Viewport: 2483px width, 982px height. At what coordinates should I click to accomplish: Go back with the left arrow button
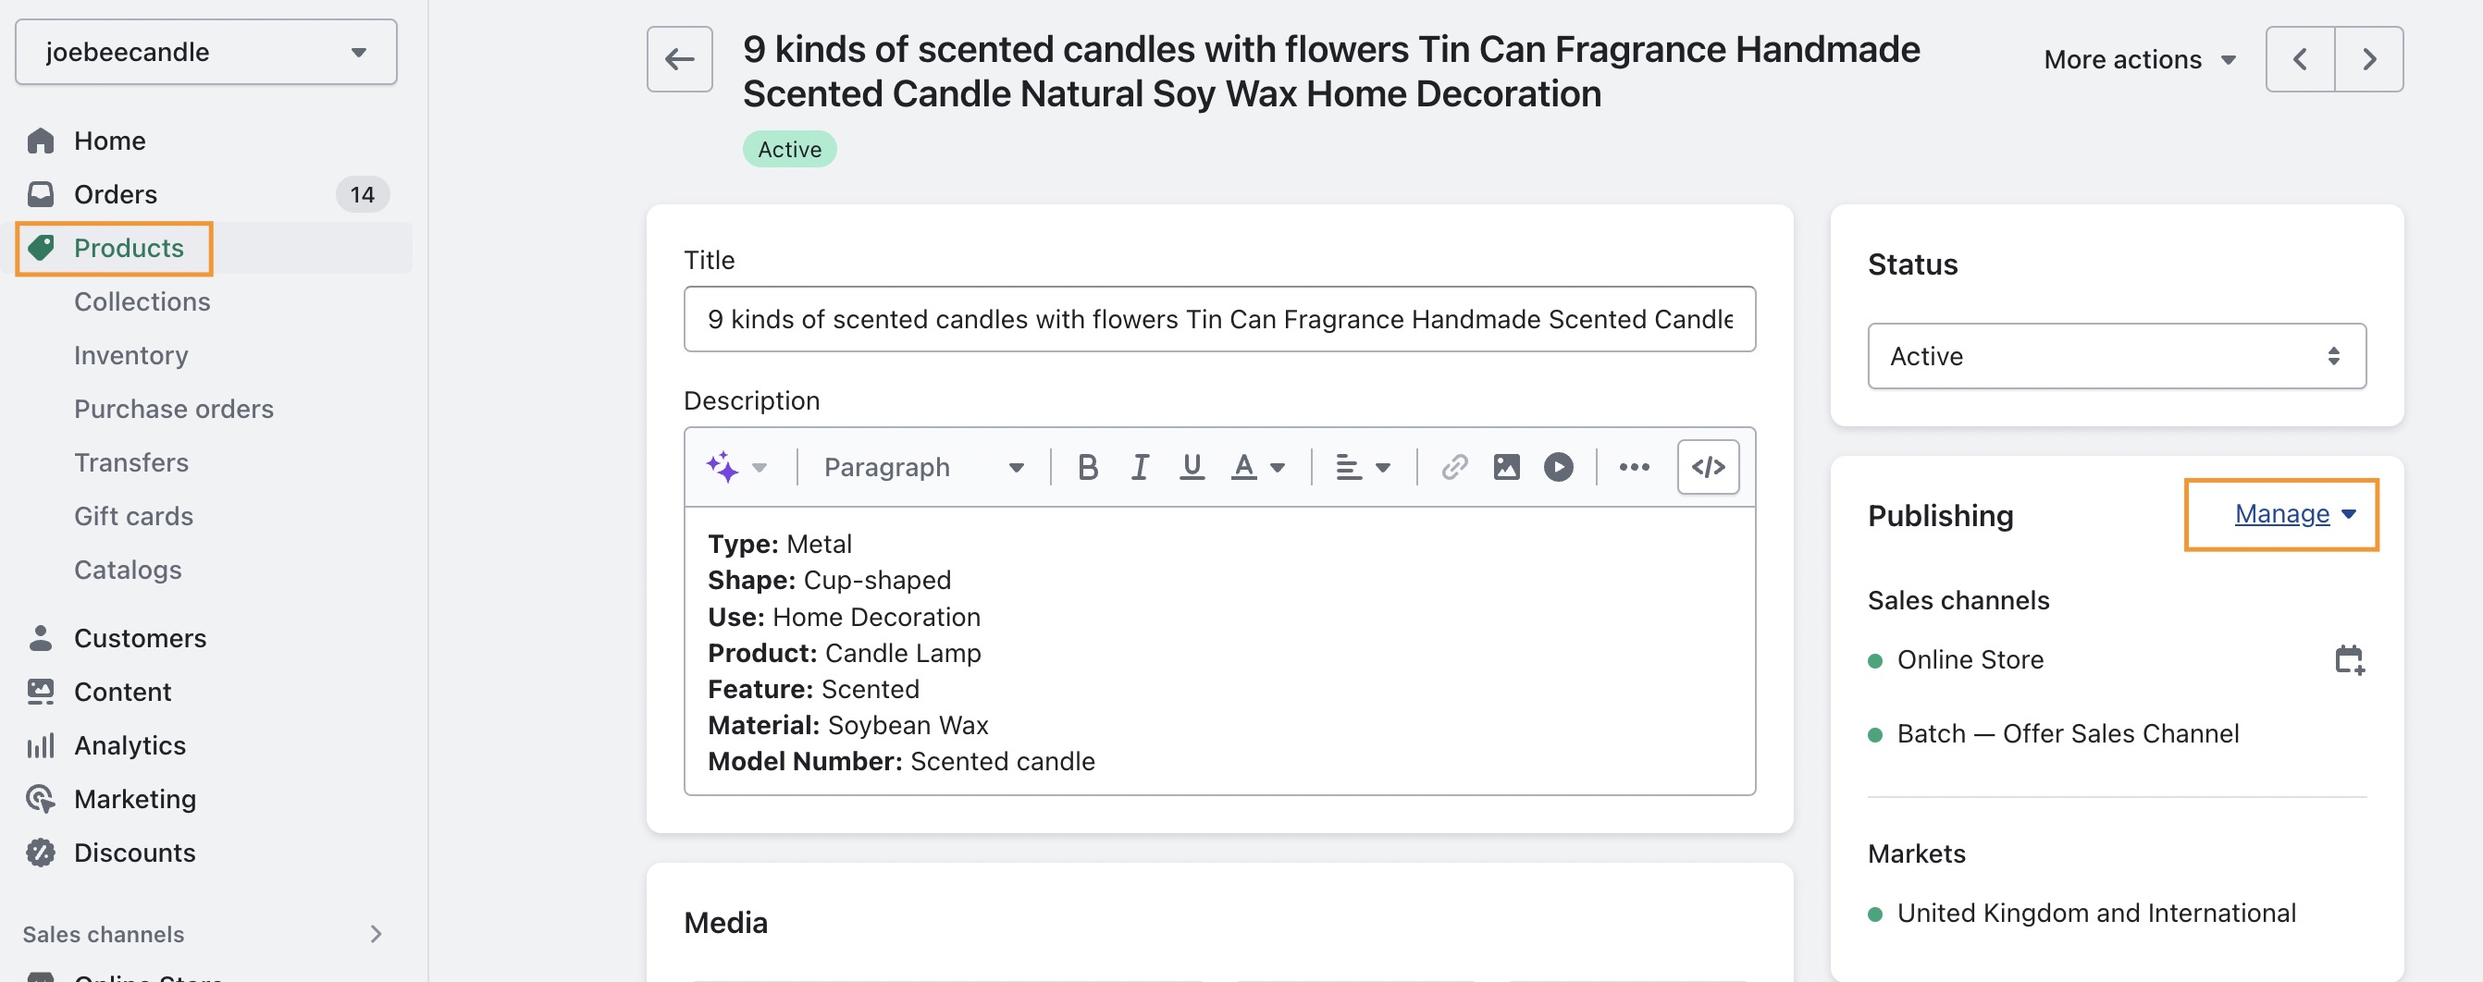(680, 60)
